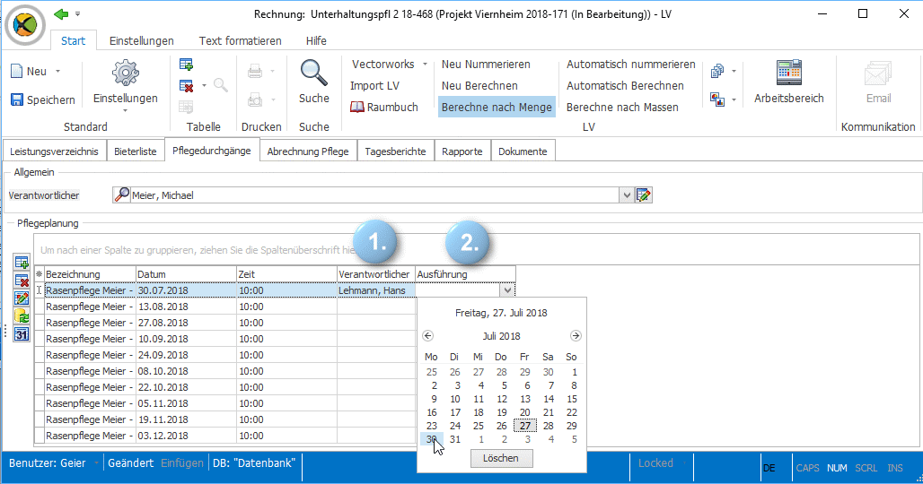Image resolution: width=923 pixels, height=484 pixels.
Task: Add new Pflegeplanung entry icon
Action: click(22, 263)
